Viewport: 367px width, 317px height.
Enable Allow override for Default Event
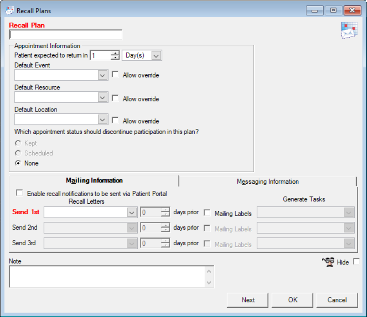tap(115, 75)
